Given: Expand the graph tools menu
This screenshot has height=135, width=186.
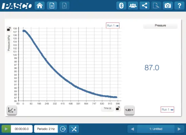Looking at the screenshot, I should pos(12,110).
